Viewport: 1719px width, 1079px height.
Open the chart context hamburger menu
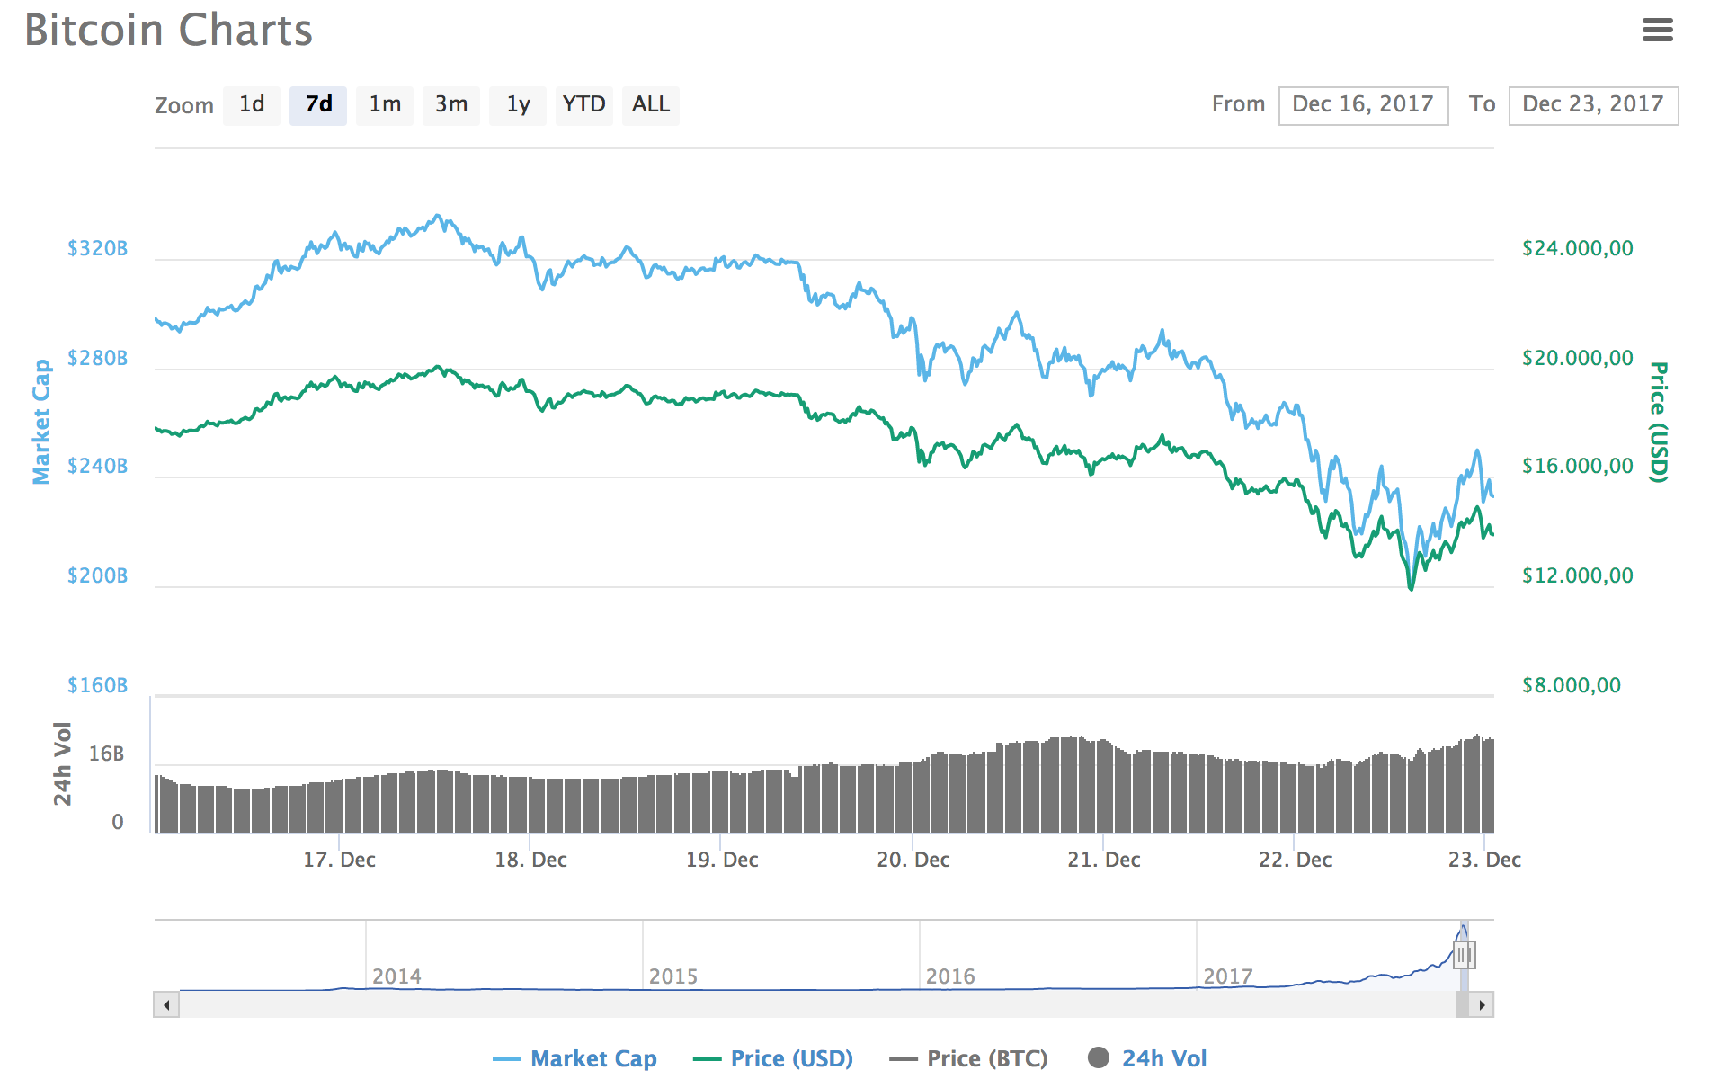point(1657,31)
